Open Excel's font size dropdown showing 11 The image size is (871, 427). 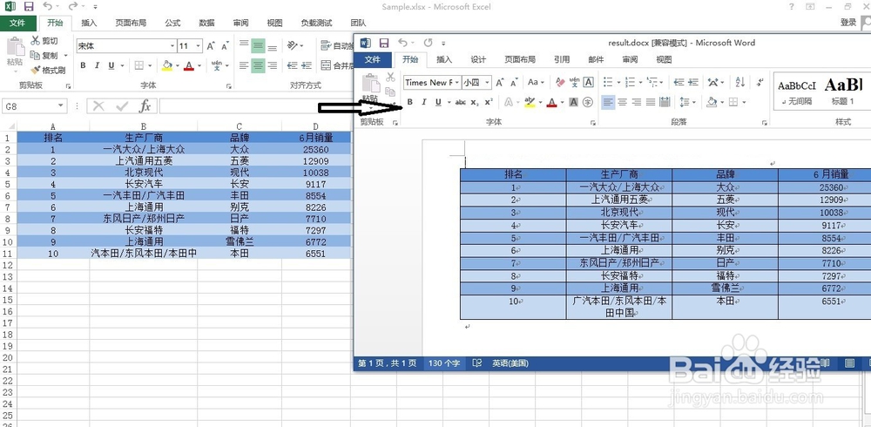[189, 46]
